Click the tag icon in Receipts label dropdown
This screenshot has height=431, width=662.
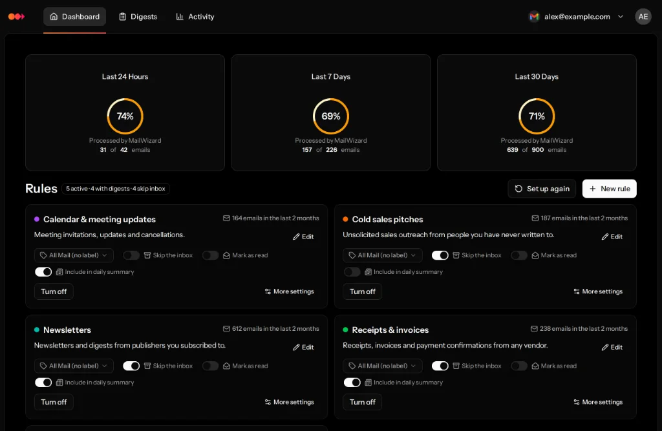[x=352, y=366]
